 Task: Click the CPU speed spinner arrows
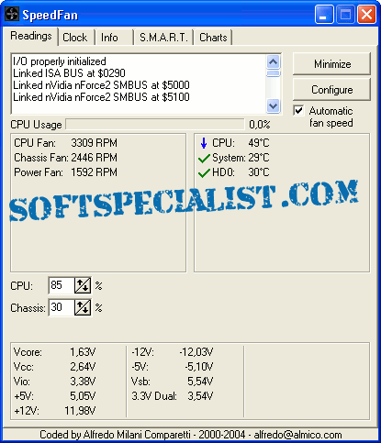tap(83, 285)
